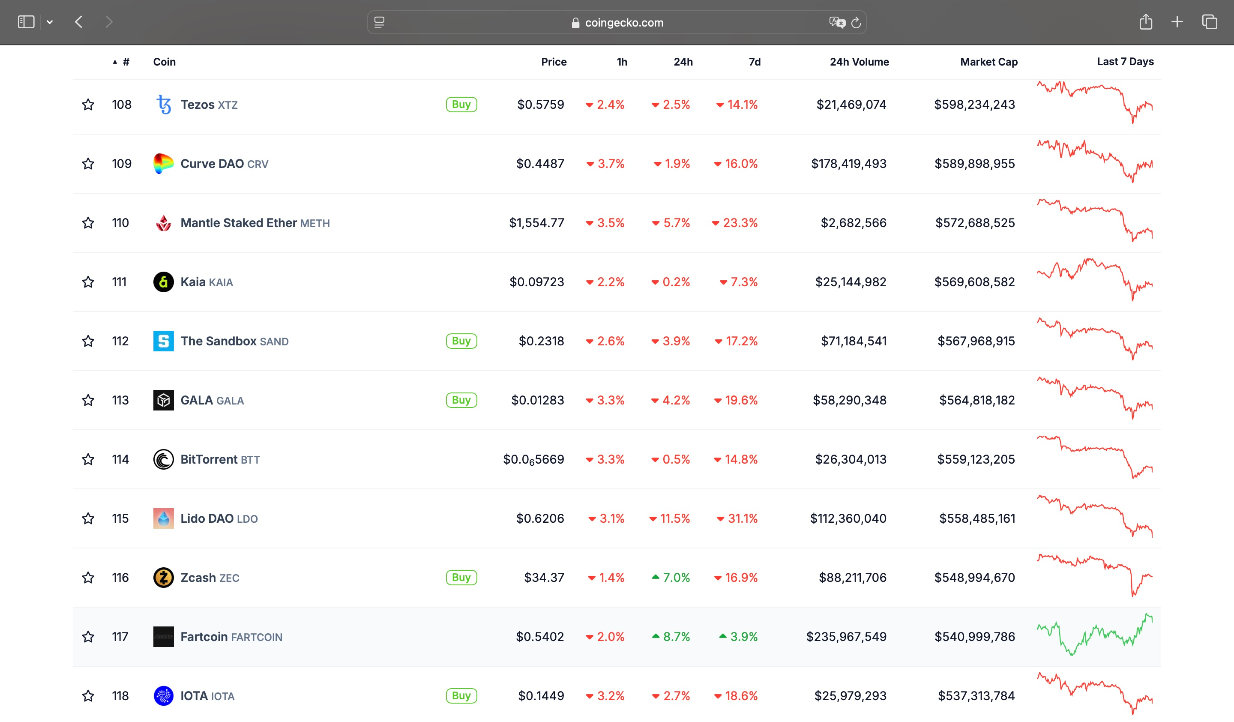Click the Kaia coin logo
The image size is (1234, 722).
coord(164,282)
